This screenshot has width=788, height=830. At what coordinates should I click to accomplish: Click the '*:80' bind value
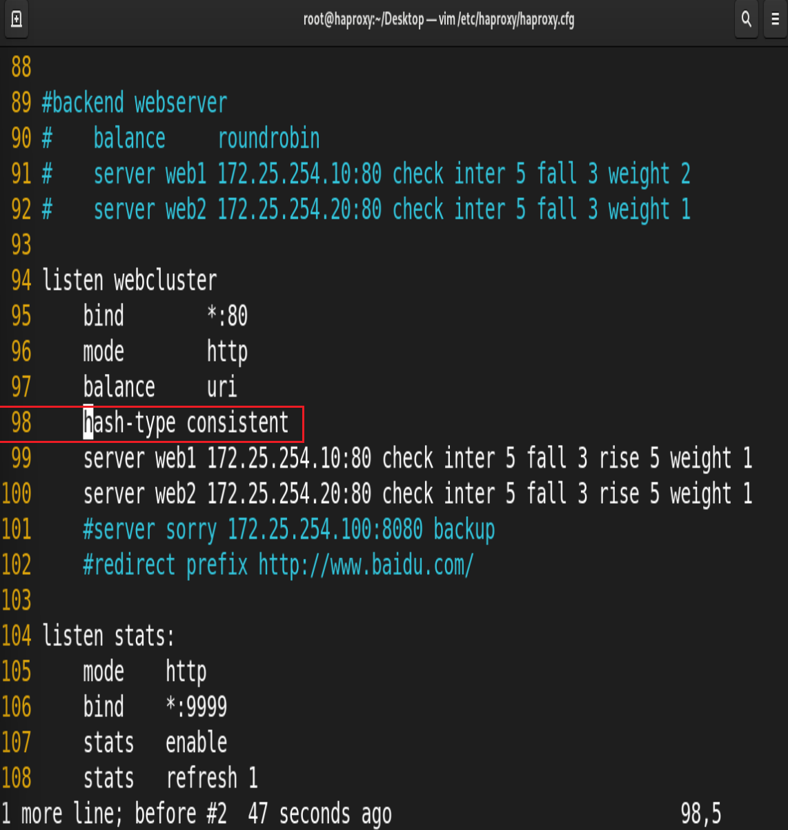(228, 316)
